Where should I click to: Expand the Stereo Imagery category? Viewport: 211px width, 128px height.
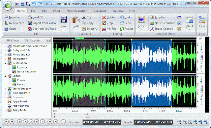pos(5,89)
